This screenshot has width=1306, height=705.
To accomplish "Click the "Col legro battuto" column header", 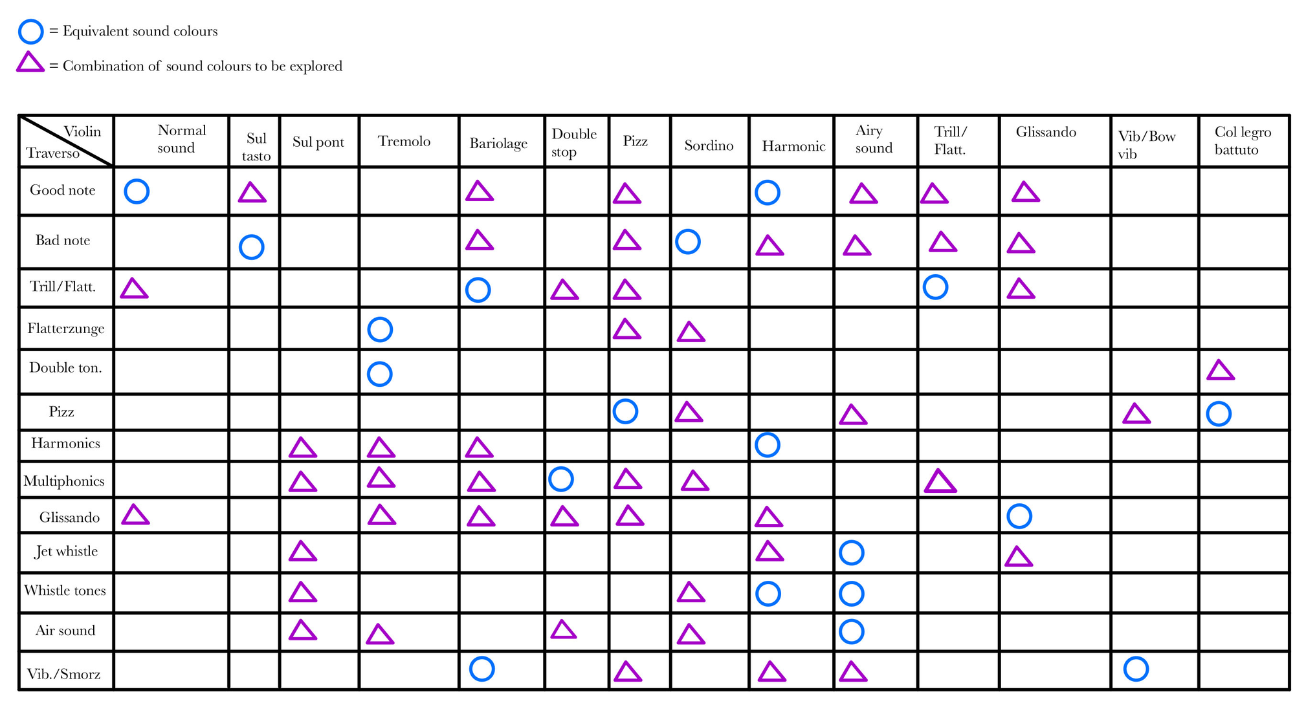I will point(1243,141).
